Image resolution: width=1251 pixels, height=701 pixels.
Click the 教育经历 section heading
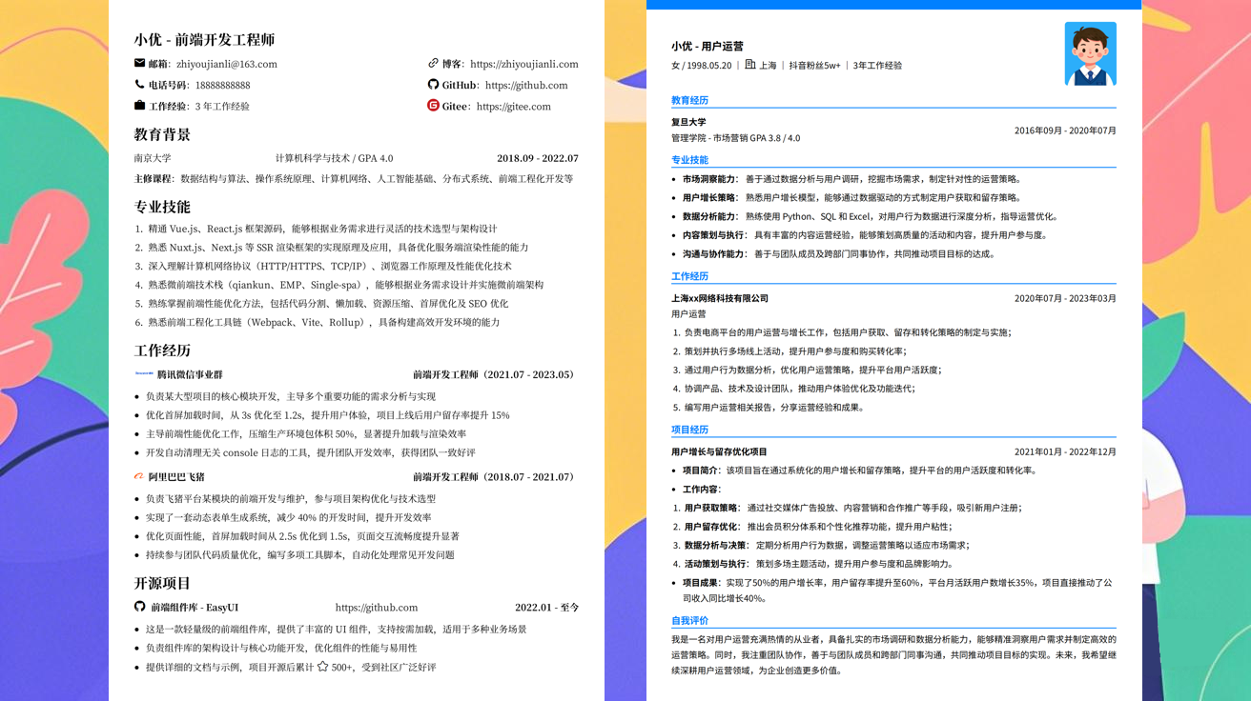pyautogui.click(x=689, y=100)
